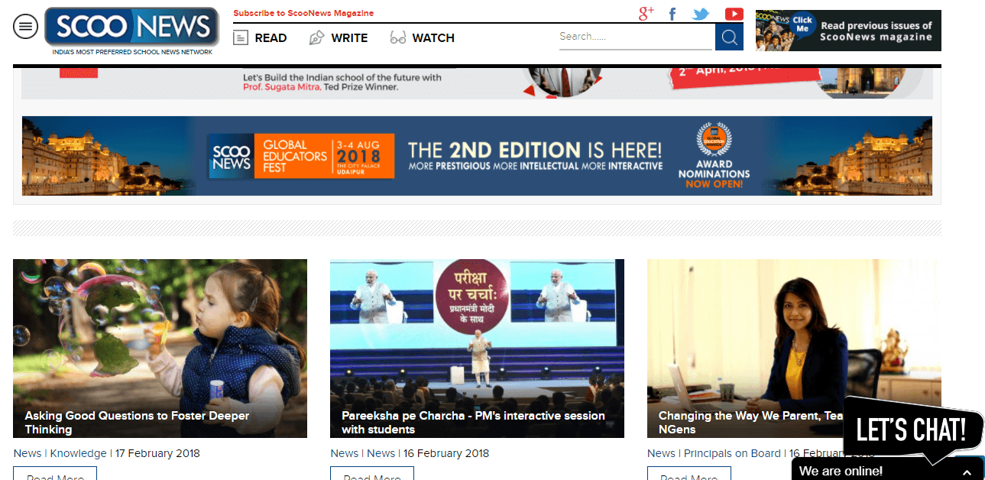Click the READ newspaper icon
Viewport: 985px width, 480px height.
[241, 37]
